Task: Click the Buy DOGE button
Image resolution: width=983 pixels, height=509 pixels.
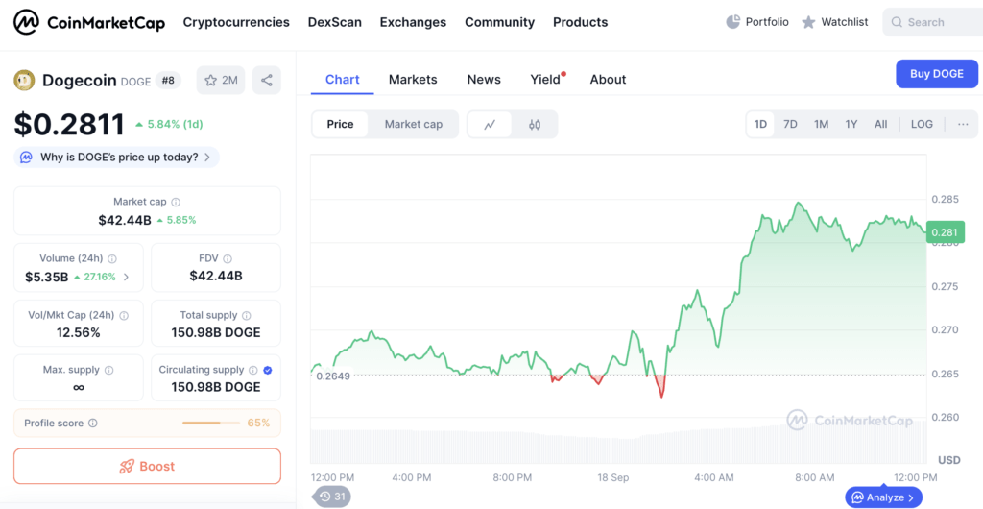Action: 937,74
